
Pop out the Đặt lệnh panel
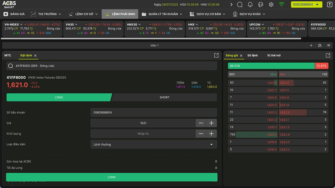[x=217, y=55]
